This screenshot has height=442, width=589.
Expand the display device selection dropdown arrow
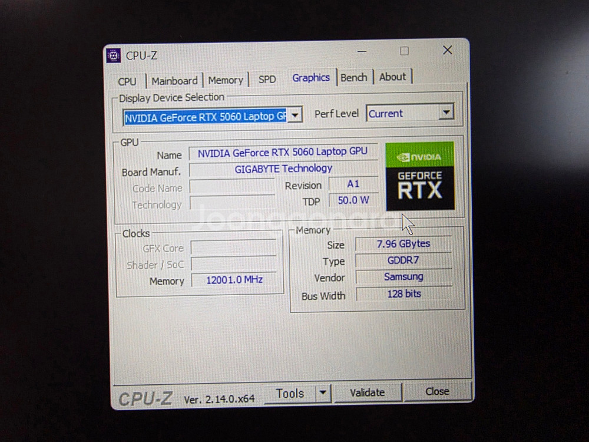[x=295, y=115]
